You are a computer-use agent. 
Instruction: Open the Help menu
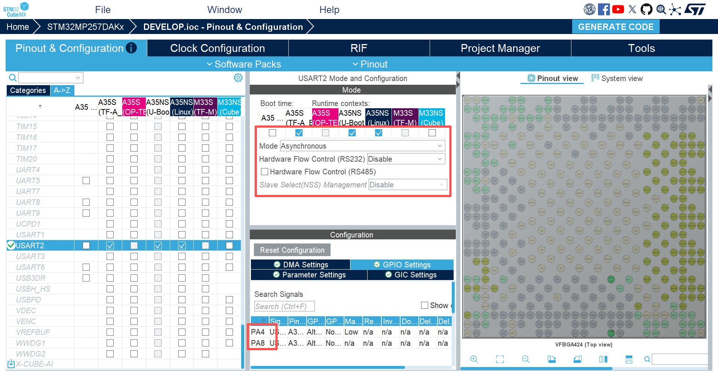click(329, 10)
